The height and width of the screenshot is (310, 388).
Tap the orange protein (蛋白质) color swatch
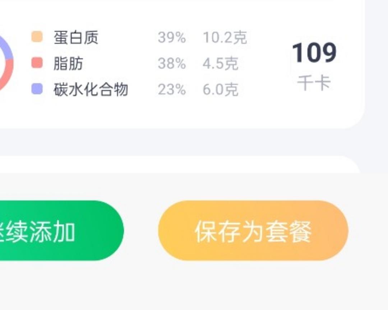[37, 37]
